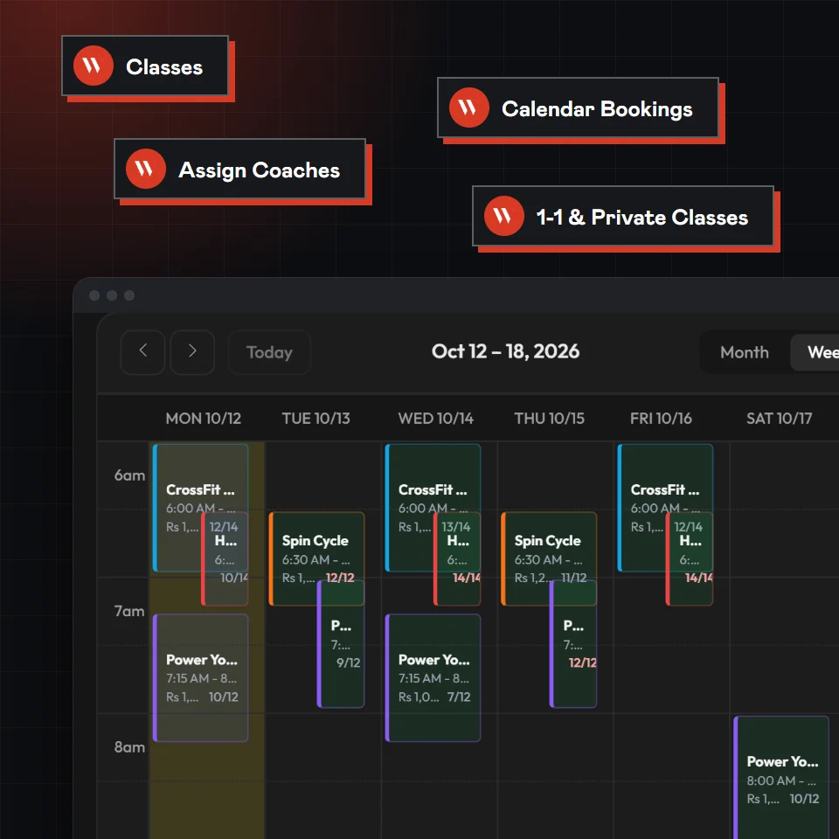Select the SAT 10/17 column header
The height and width of the screenshot is (839, 839).
point(779,419)
